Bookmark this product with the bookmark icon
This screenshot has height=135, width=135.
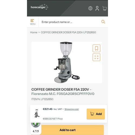coord(96,48)
